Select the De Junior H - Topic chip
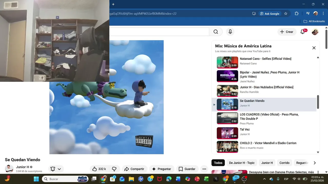328x184 pixels. point(242,163)
